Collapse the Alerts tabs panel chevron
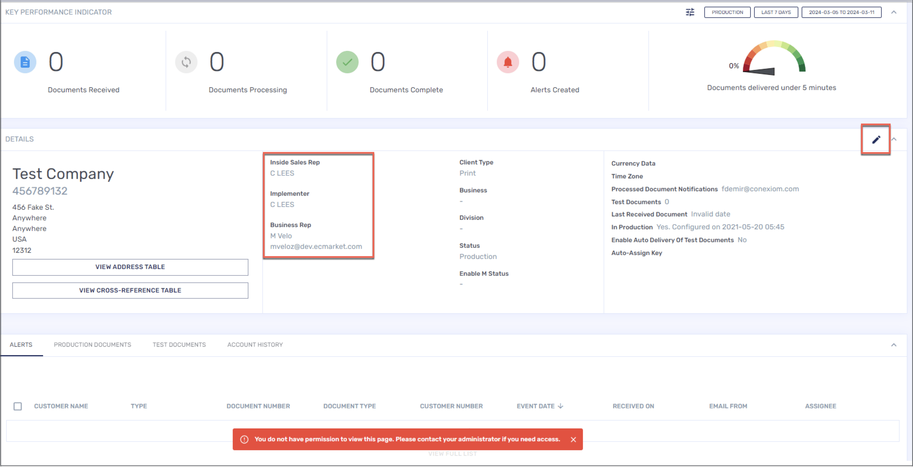 tap(894, 345)
